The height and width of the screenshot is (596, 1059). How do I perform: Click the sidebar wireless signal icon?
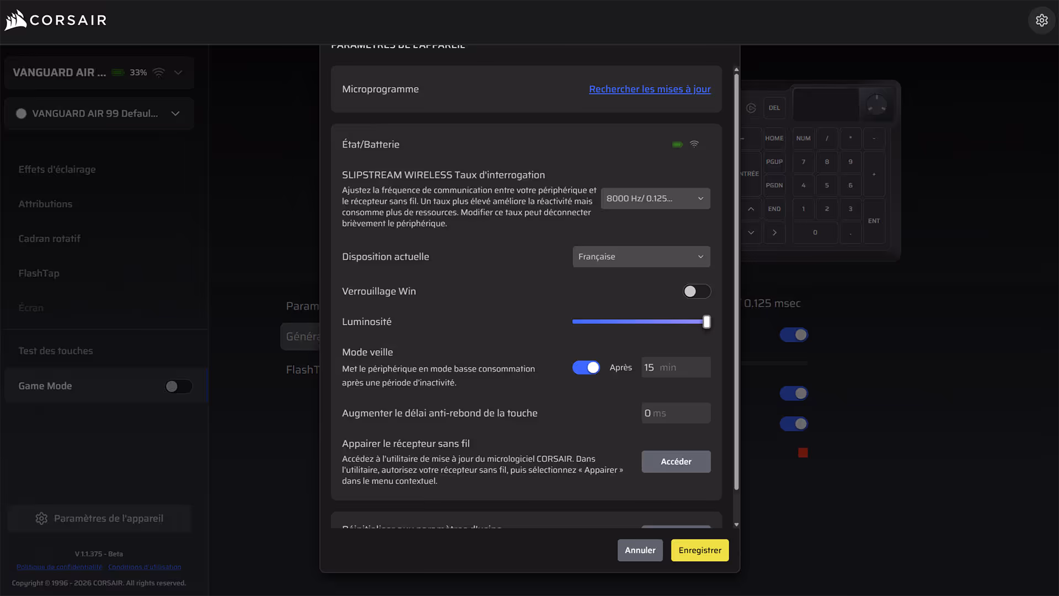[159, 72]
